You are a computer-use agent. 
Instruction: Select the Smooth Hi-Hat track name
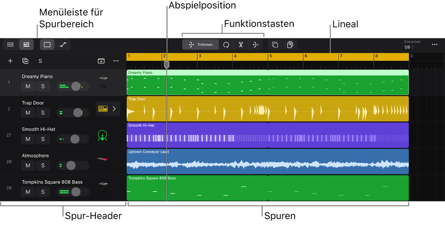(39, 129)
